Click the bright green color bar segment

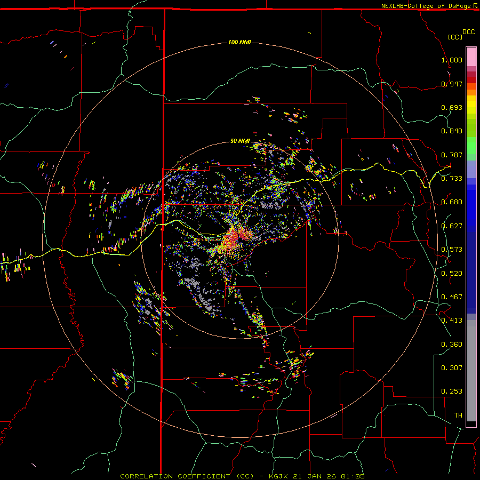tap(471, 146)
